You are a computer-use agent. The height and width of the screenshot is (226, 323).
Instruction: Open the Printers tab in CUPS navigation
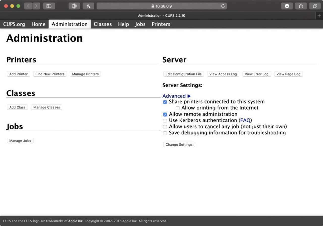(x=161, y=24)
